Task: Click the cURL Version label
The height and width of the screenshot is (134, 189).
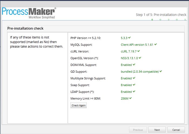Action: [80, 51]
